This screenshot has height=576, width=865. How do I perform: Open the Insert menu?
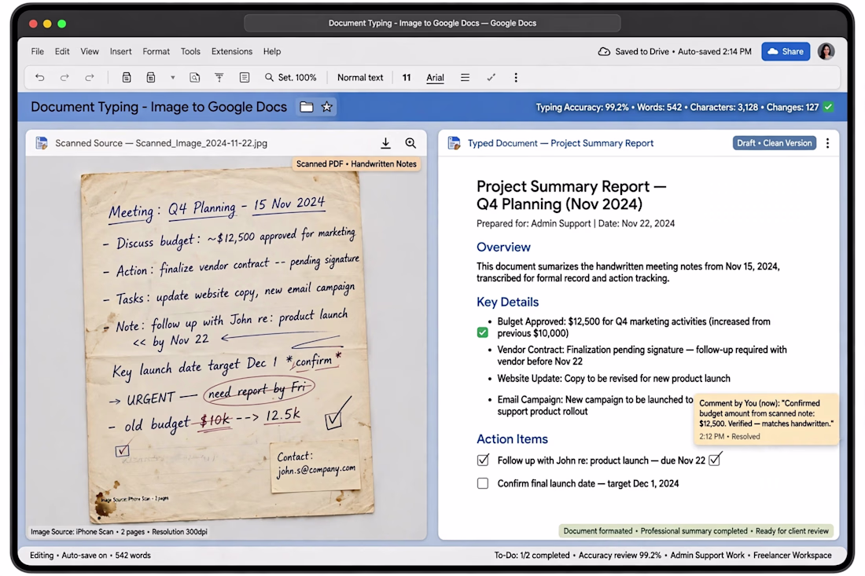coord(121,51)
